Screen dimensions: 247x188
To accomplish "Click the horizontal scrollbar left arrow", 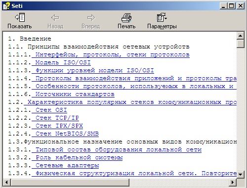I will tap(6, 182).
